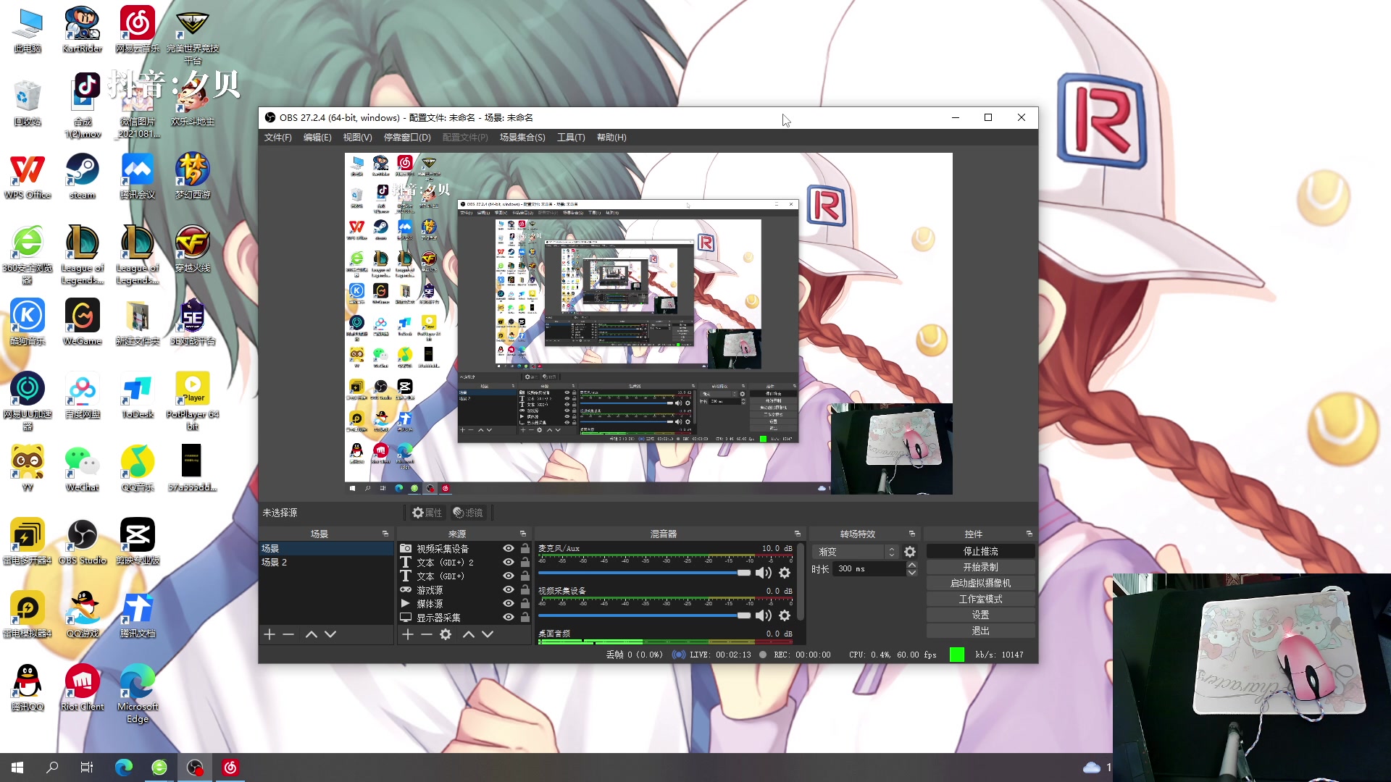Viewport: 1391px width, 782px height.
Task: Click the 工作室模式 button
Action: click(x=980, y=600)
